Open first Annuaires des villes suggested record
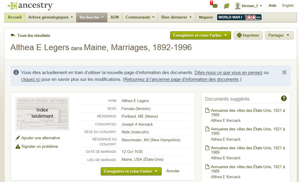The image size is (299, 182). coord(248,112)
